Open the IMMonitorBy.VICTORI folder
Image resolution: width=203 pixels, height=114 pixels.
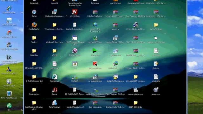tap(34, 64)
